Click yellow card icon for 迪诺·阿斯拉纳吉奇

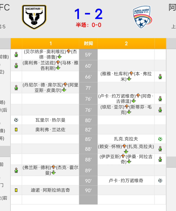click(x=16, y=190)
